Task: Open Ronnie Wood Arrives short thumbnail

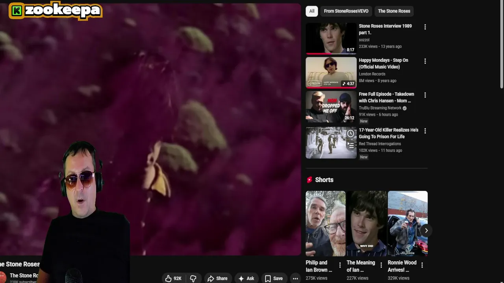Action: tap(408, 223)
